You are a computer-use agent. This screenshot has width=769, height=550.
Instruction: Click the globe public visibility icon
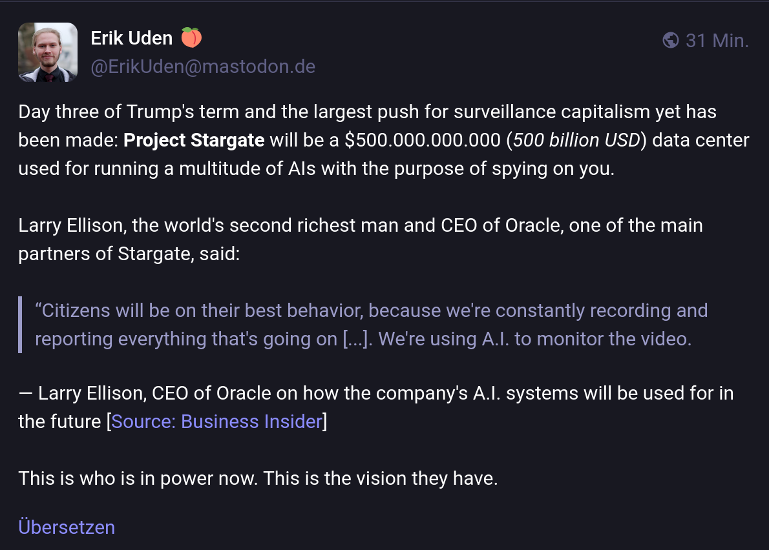(670, 40)
